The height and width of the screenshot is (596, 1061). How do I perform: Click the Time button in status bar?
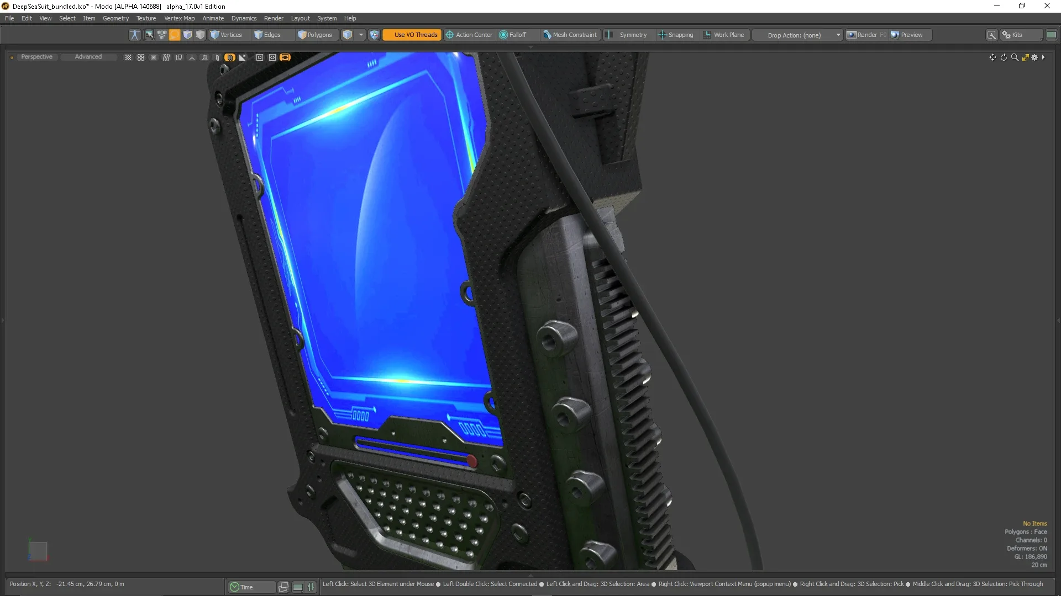[251, 587]
